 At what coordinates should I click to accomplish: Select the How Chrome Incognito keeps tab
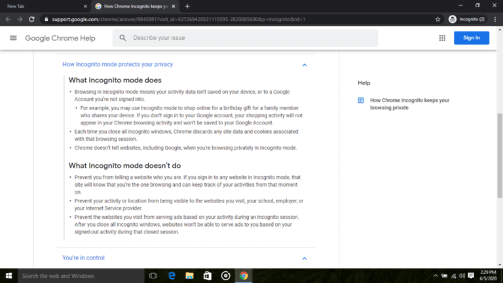[x=134, y=6]
